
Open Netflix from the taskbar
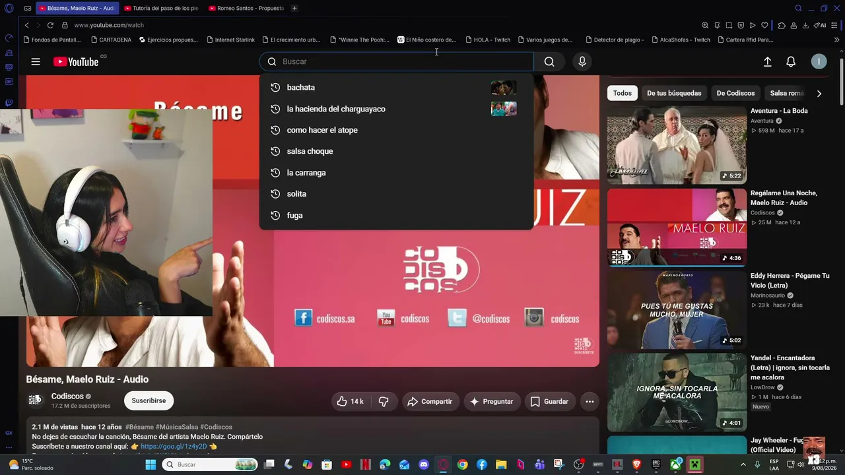366,464
